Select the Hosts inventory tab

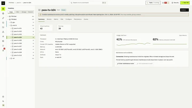point(11,12)
